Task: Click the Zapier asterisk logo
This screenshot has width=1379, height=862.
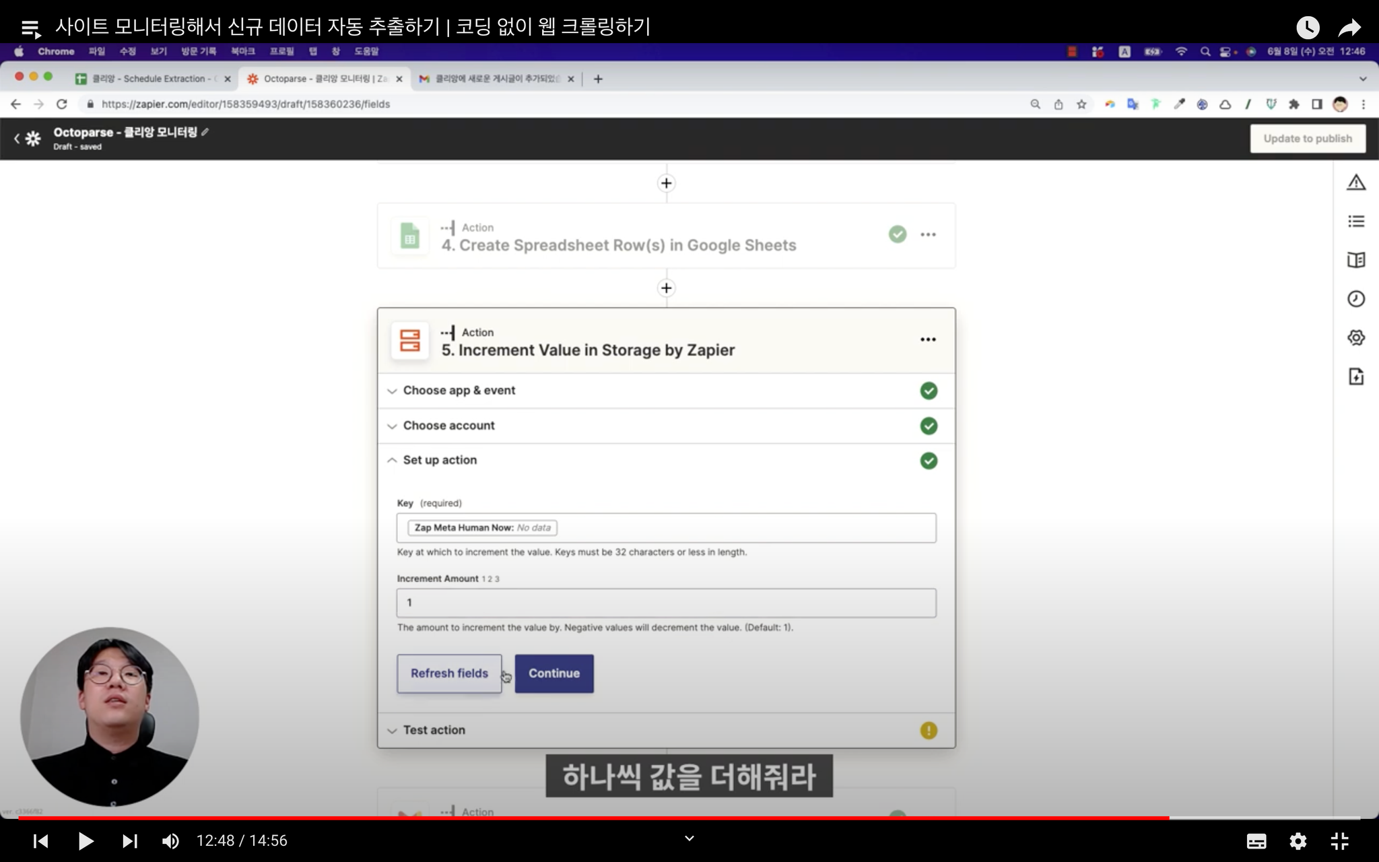Action: 33,139
